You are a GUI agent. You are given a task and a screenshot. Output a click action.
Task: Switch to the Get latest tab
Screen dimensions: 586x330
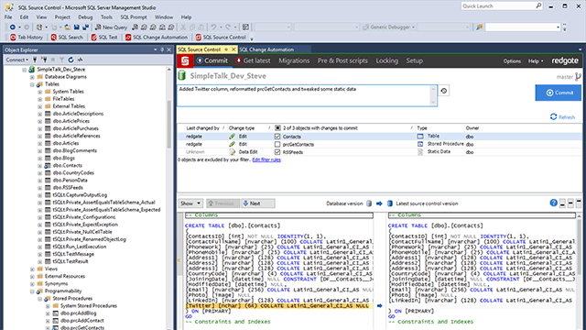tap(253, 60)
